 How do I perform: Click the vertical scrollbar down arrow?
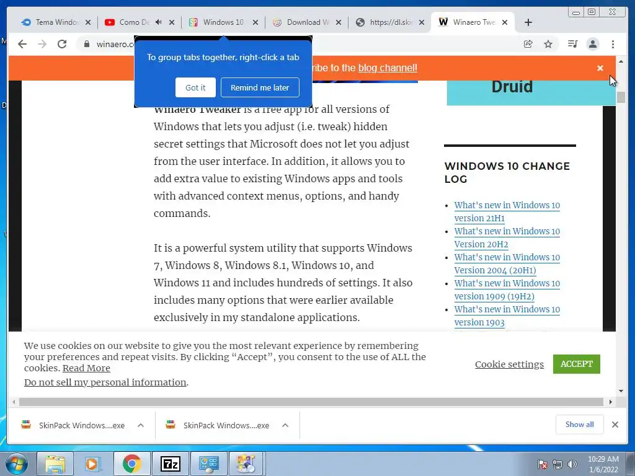coord(621,391)
